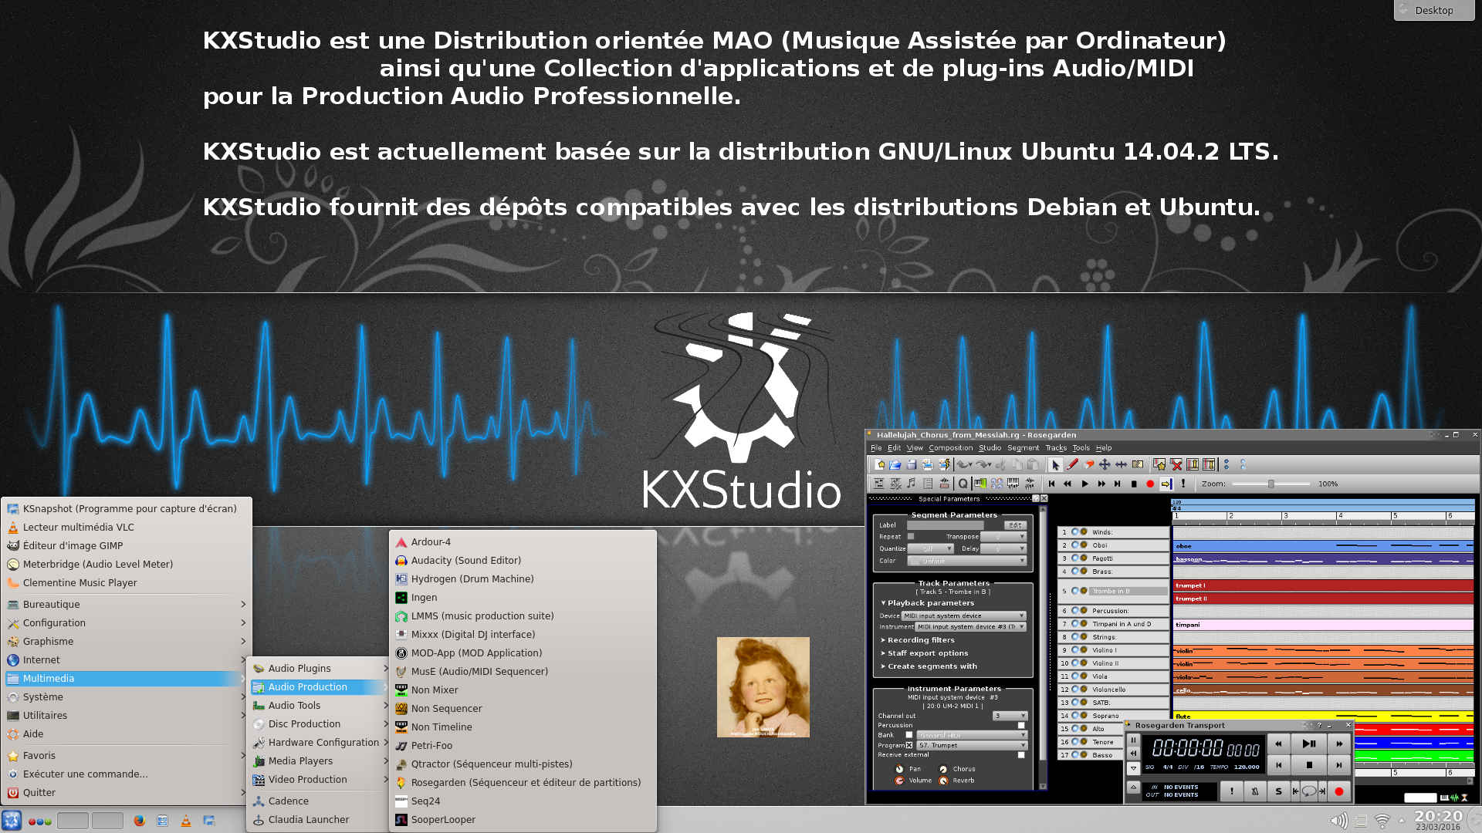This screenshot has height=833, width=1482.
Task: Open the quantizer Q icon
Action: (963, 484)
